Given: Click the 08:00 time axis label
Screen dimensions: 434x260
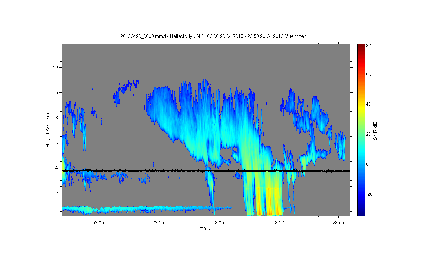Looking at the screenshot, I should point(158,223).
